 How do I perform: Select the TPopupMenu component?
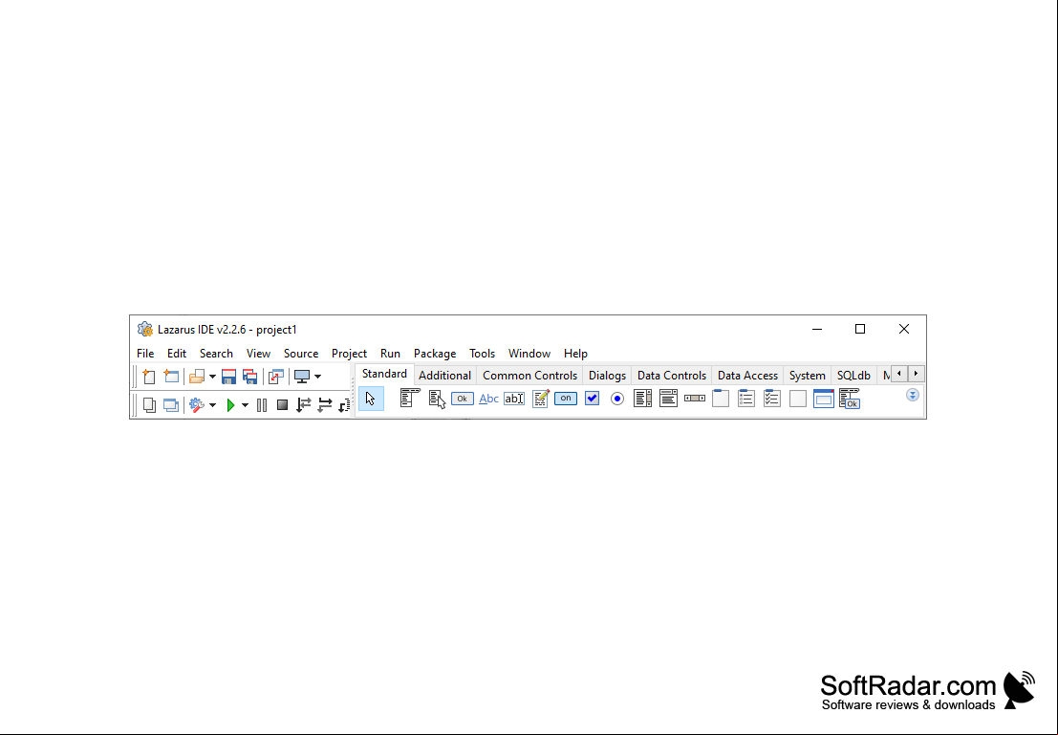[x=437, y=399]
